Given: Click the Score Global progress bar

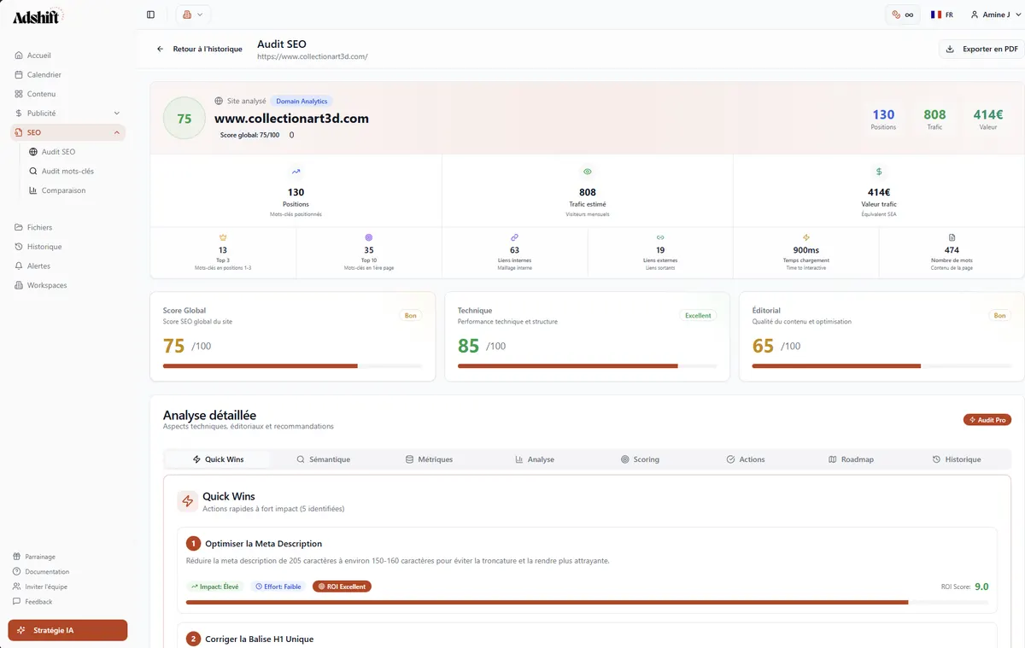Looking at the screenshot, I should tap(292, 366).
